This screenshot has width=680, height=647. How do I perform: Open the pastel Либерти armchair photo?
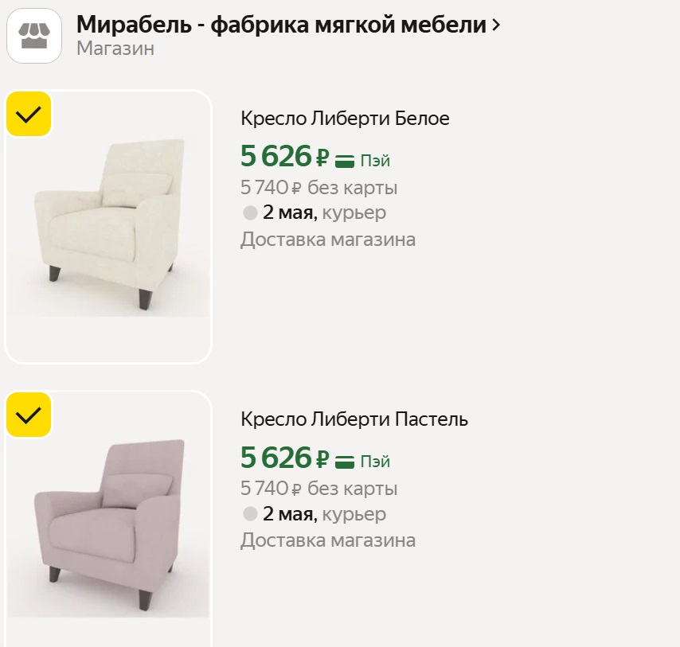click(108, 525)
